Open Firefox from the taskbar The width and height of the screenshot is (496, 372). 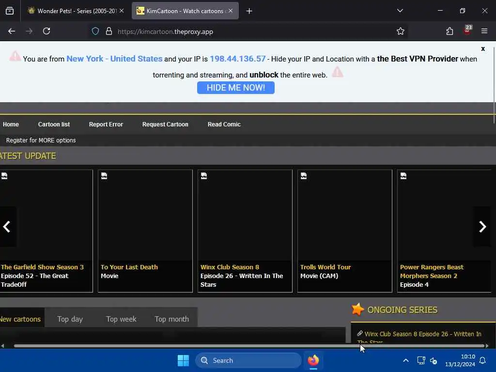click(313, 360)
